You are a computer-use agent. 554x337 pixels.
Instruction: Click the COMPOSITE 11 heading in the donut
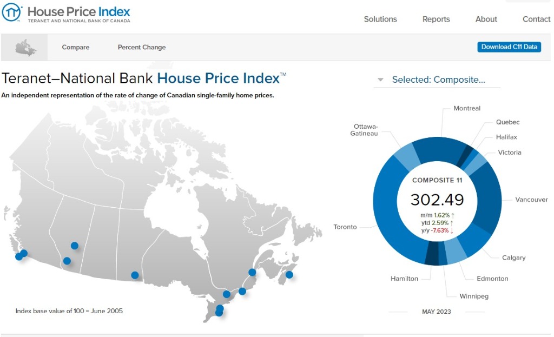pyautogui.click(x=437, y=180)
